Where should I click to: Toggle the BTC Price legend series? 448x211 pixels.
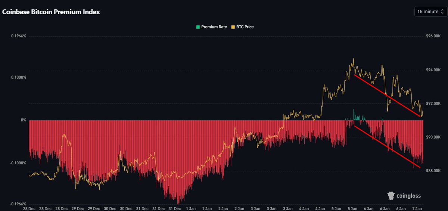[x=242, y=27]
